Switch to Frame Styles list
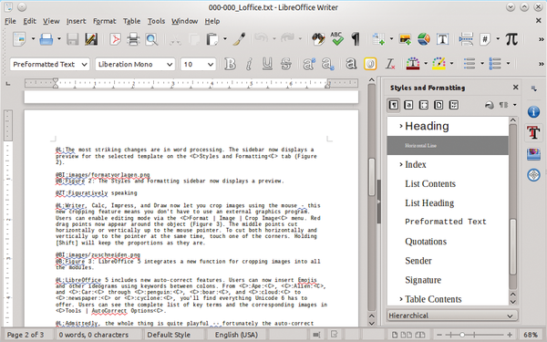Viewport: 547px width, 342px height. coord(424,105)
